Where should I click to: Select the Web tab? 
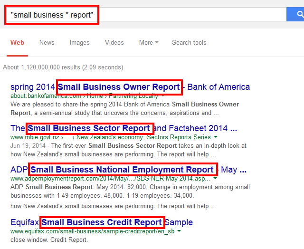pyautogui.click(x=17, y=42)
